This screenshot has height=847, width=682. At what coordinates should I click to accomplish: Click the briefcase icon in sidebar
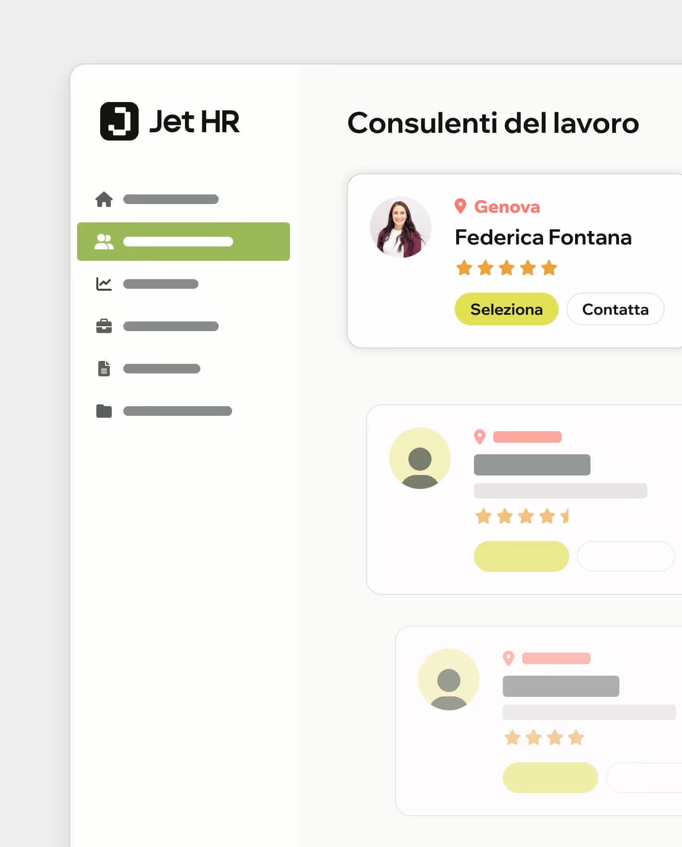104,326
